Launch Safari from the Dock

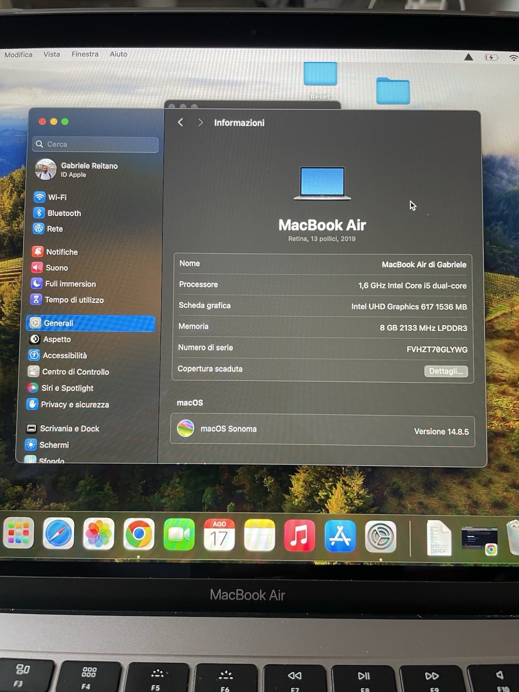(x=58, y=534)
